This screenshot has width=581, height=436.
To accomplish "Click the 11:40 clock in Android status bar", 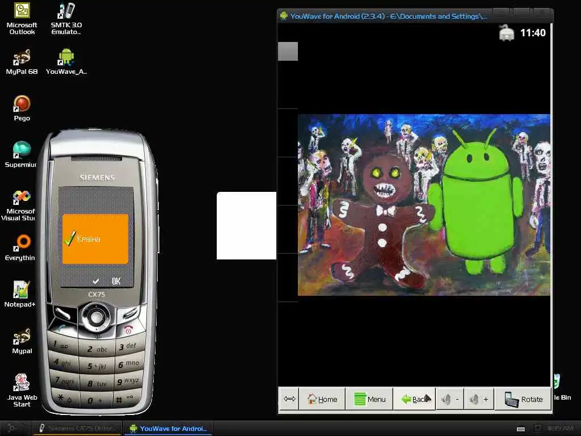I will [533, 32].
